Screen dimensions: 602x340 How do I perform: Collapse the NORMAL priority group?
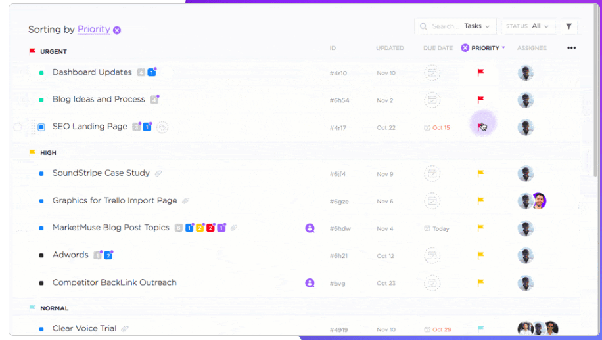[x=49, y=308]
